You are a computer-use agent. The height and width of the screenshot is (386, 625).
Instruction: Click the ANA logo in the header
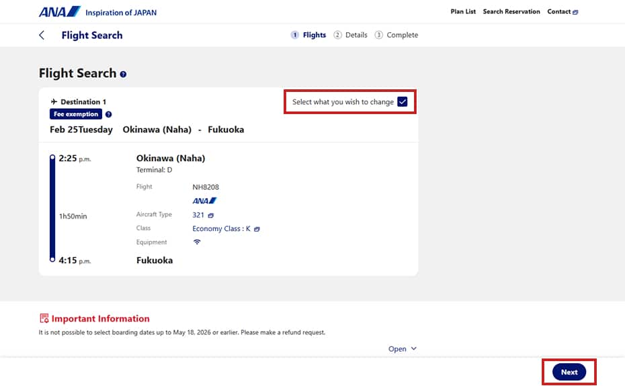tap(59, 11)
